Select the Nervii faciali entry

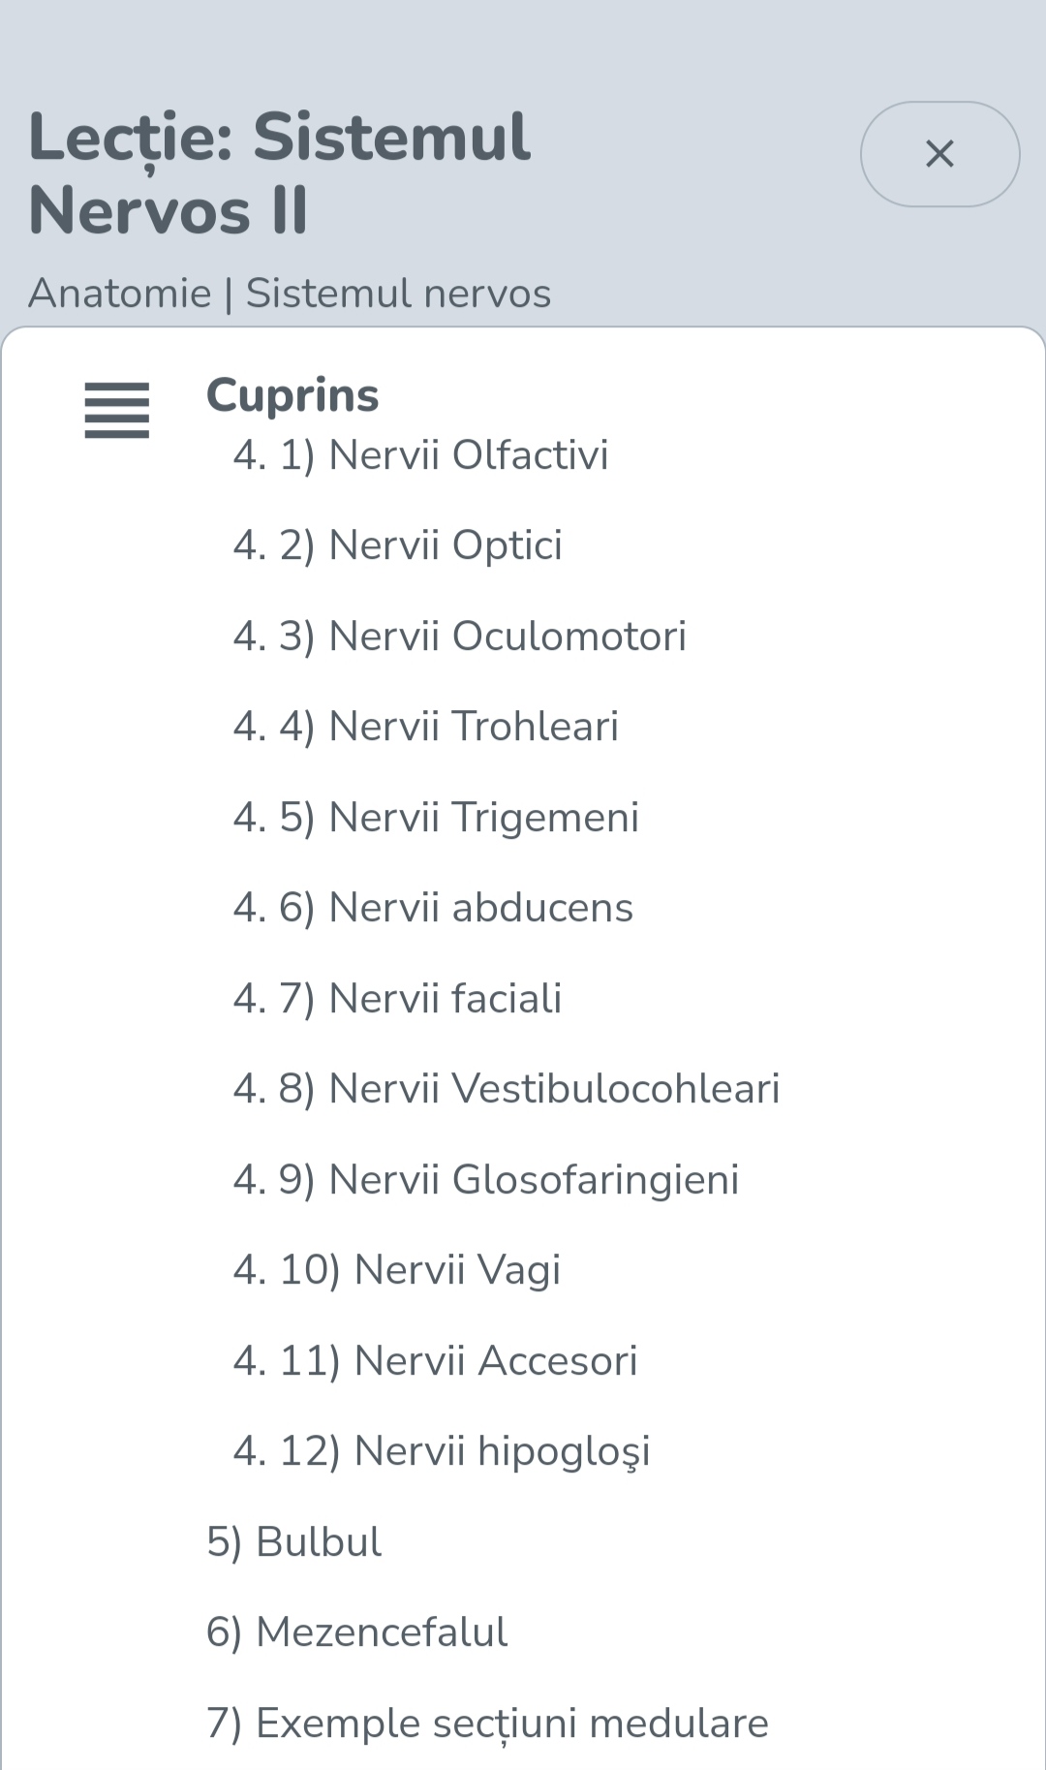coord(397,999)
